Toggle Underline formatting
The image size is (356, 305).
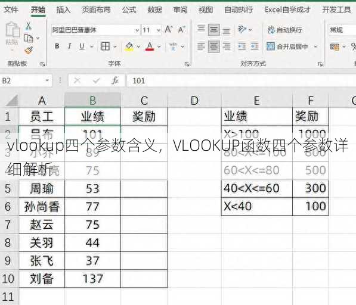click(82, 46)
